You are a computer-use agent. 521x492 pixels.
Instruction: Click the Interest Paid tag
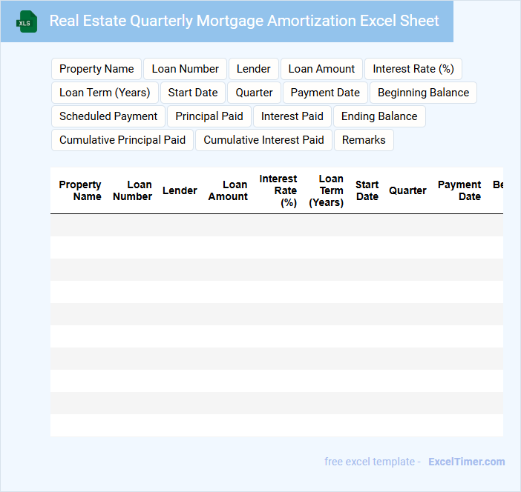292,116
